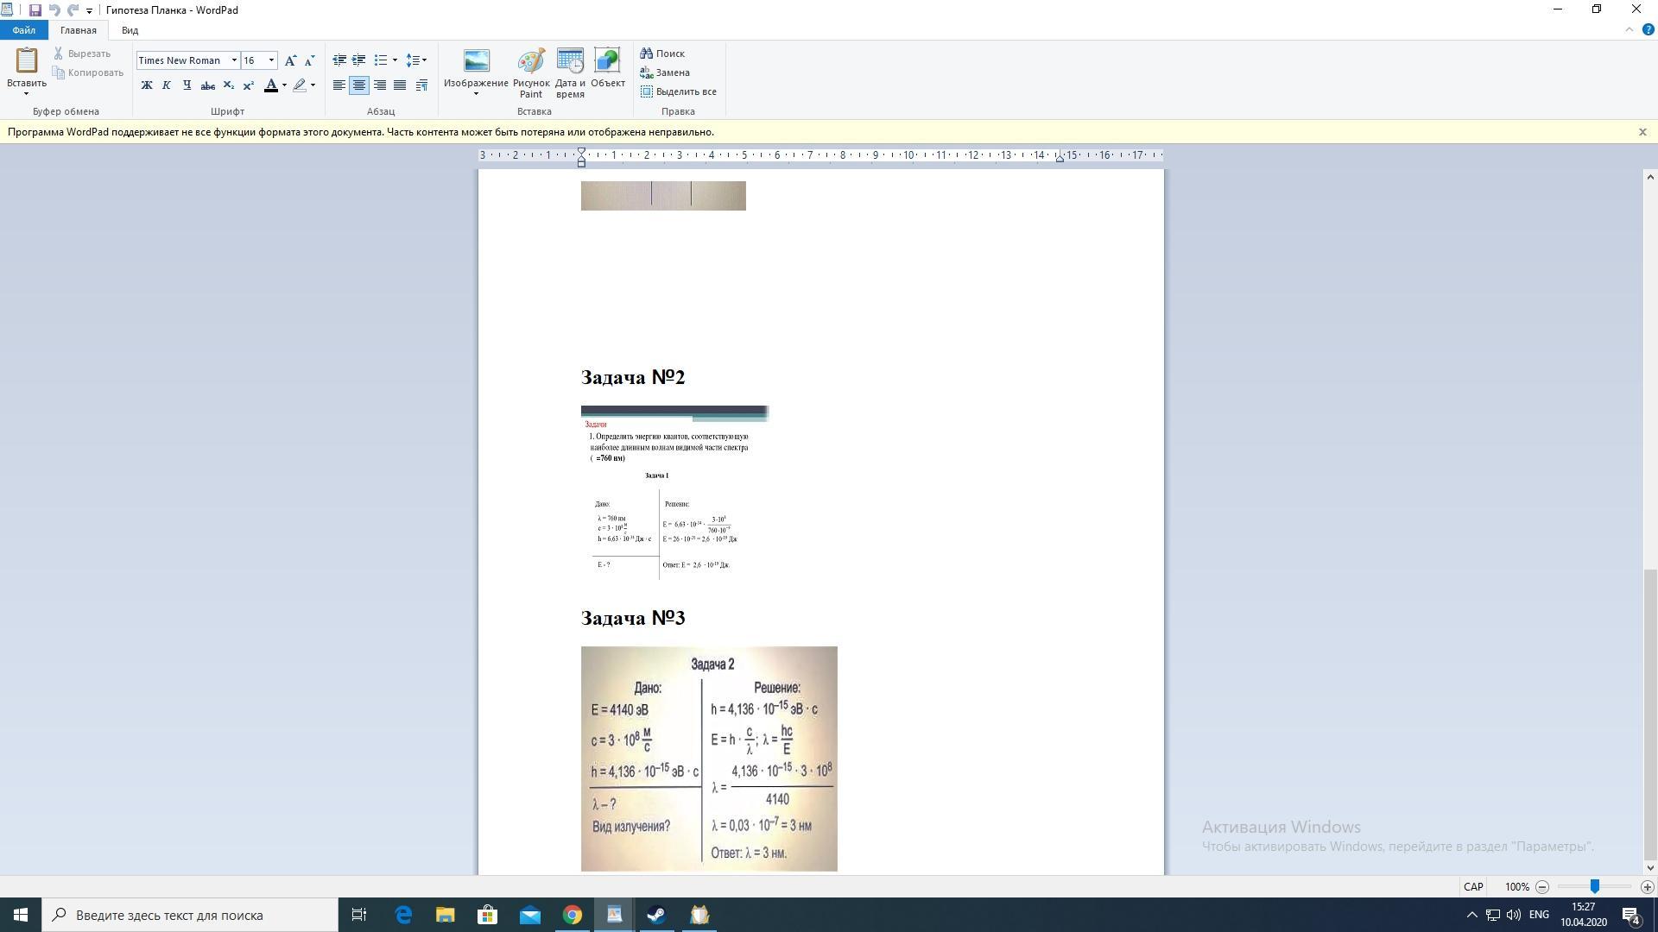Click the Задача 2 image in the document

708,758
